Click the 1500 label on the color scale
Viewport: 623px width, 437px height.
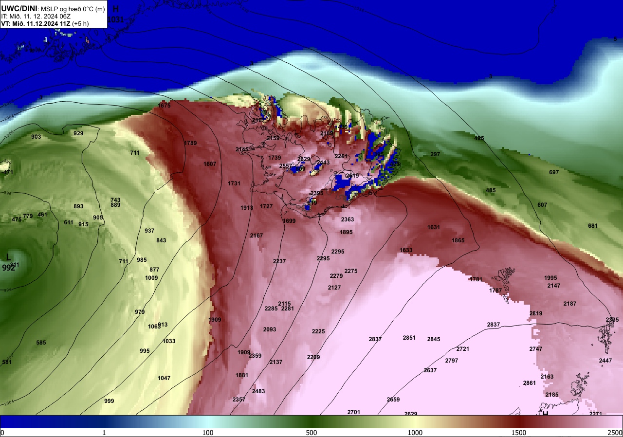[x=519, y=433]
